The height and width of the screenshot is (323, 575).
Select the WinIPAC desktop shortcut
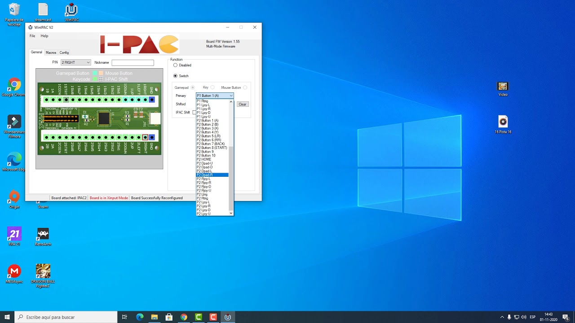point(71,13)
